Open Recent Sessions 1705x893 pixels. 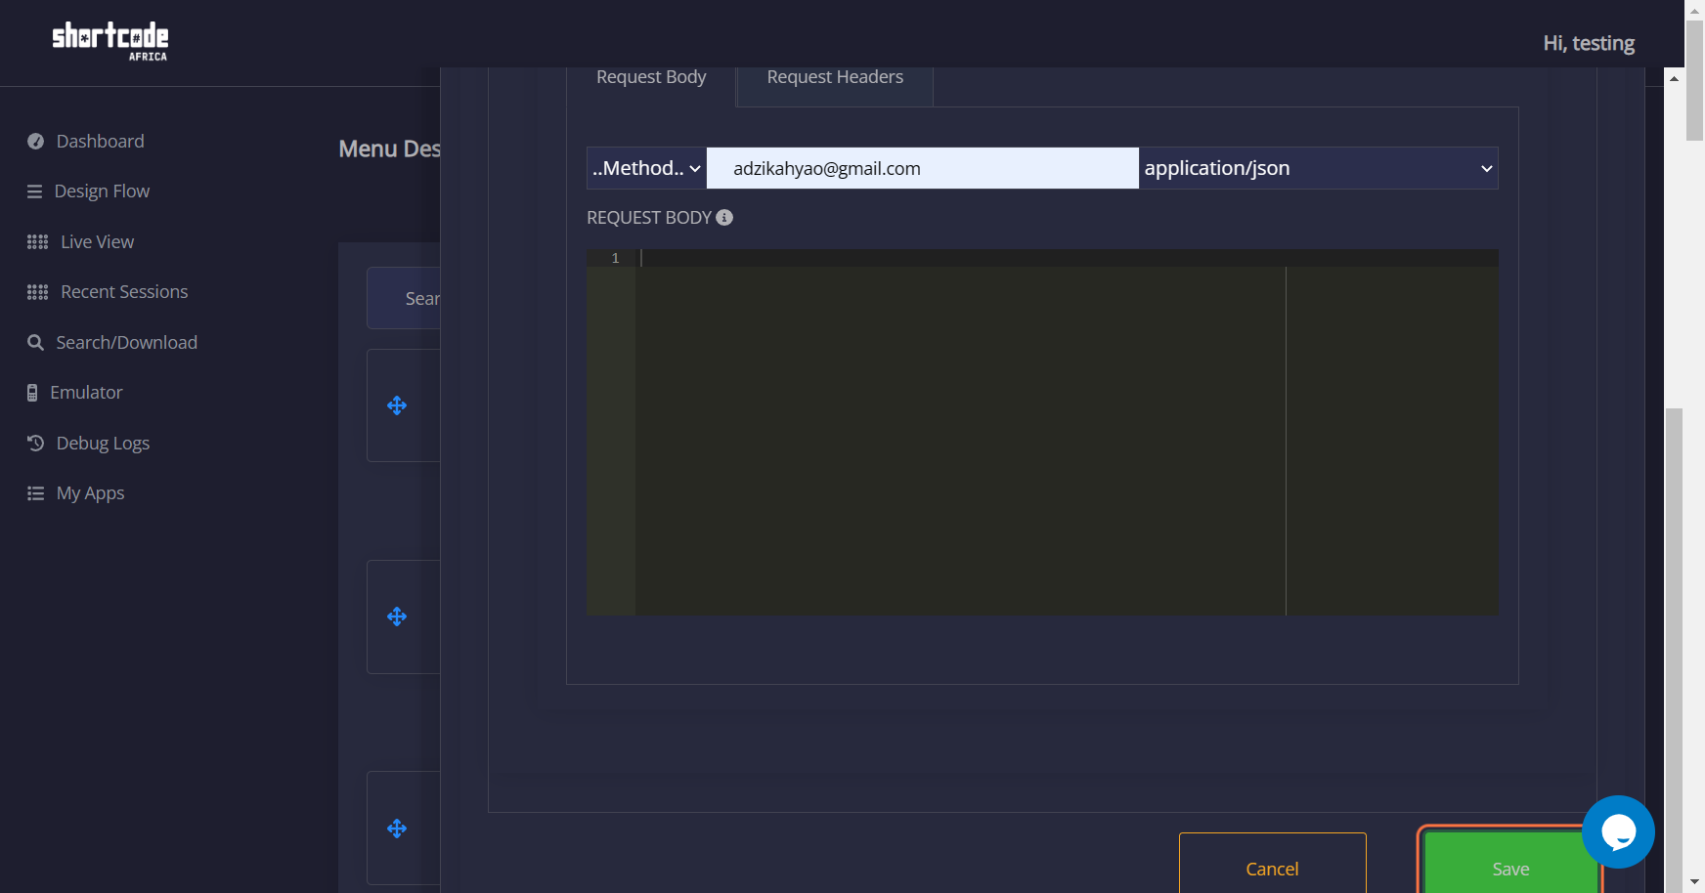pyautogui.click(x=124, y=292)
